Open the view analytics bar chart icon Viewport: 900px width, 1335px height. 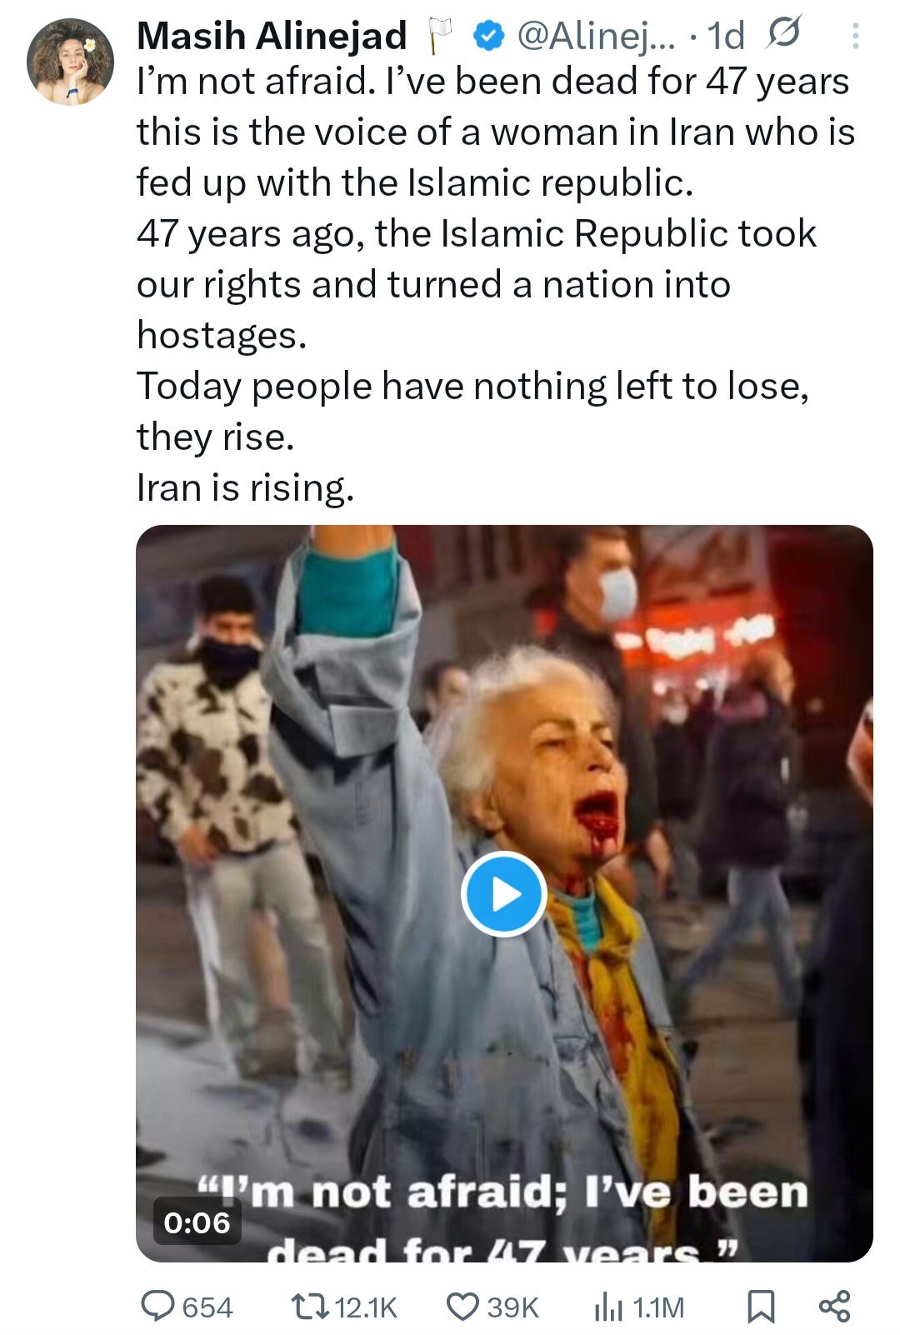pyautogui.click(x=607, y=1307)
